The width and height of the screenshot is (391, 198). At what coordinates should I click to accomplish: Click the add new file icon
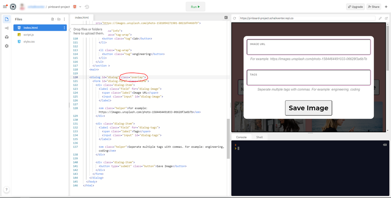point(53,19)
